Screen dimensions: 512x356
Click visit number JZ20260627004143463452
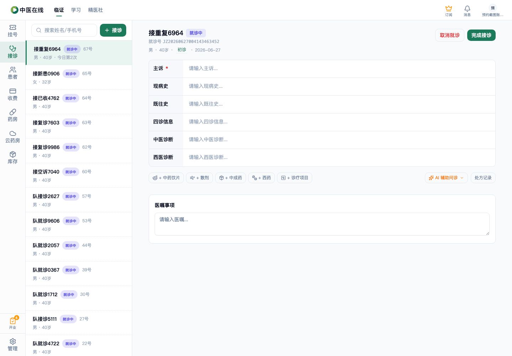191,42
